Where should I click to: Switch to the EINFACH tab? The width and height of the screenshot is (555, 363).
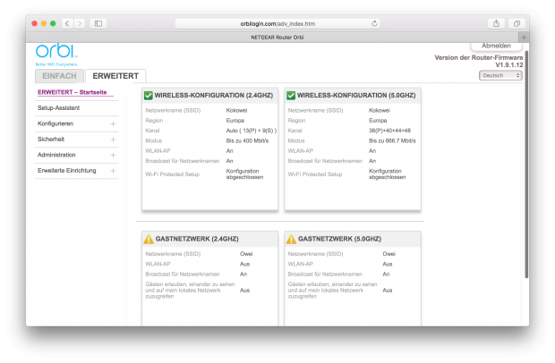(x=59, y=76)
